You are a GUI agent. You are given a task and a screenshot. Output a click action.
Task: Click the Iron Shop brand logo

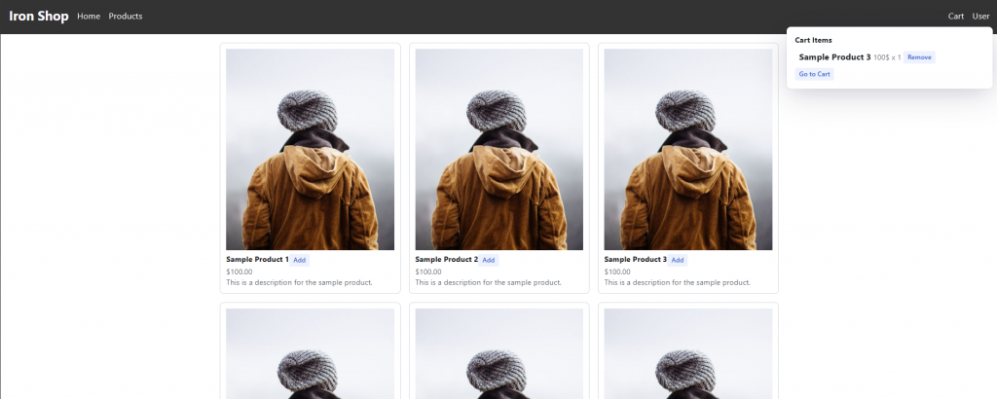click(39, 17)
